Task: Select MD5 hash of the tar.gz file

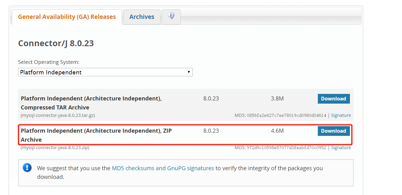Action: point(287,115)
